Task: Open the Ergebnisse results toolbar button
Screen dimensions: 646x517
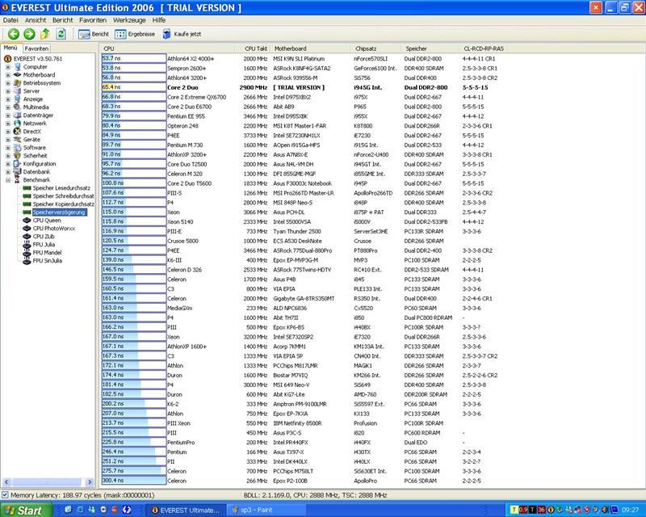Action: pos(135,34)
